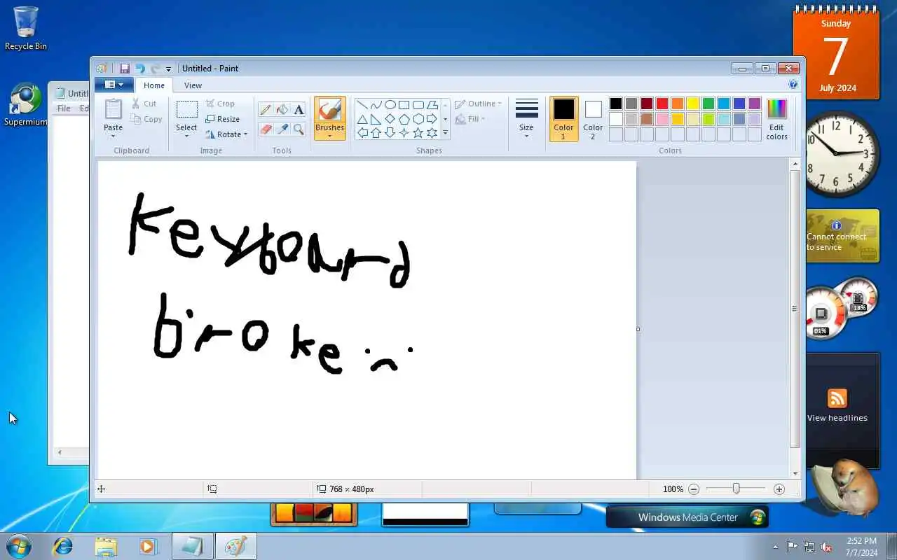
Task: Click vertical scrollbar down arrow in Paint
Action: pos(795,473)
